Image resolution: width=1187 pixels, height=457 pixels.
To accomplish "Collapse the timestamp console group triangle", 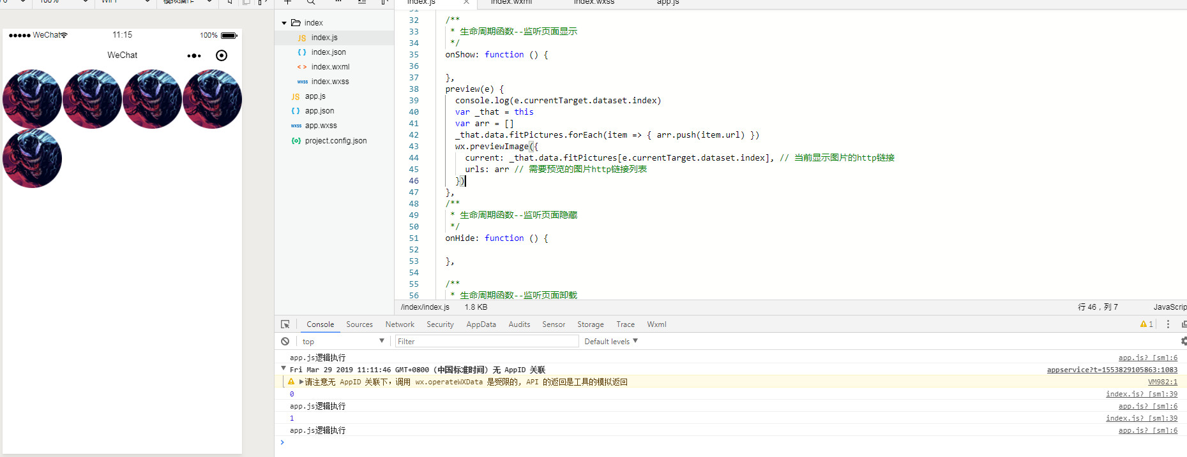I will click(x=284, y=369).
